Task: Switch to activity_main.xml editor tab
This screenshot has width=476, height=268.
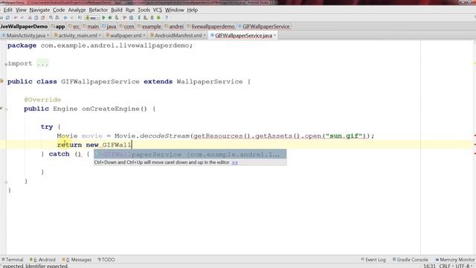Action: pos(77,36)
